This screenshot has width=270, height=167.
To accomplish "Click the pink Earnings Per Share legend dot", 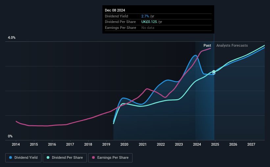I will (x=93, y=157).
